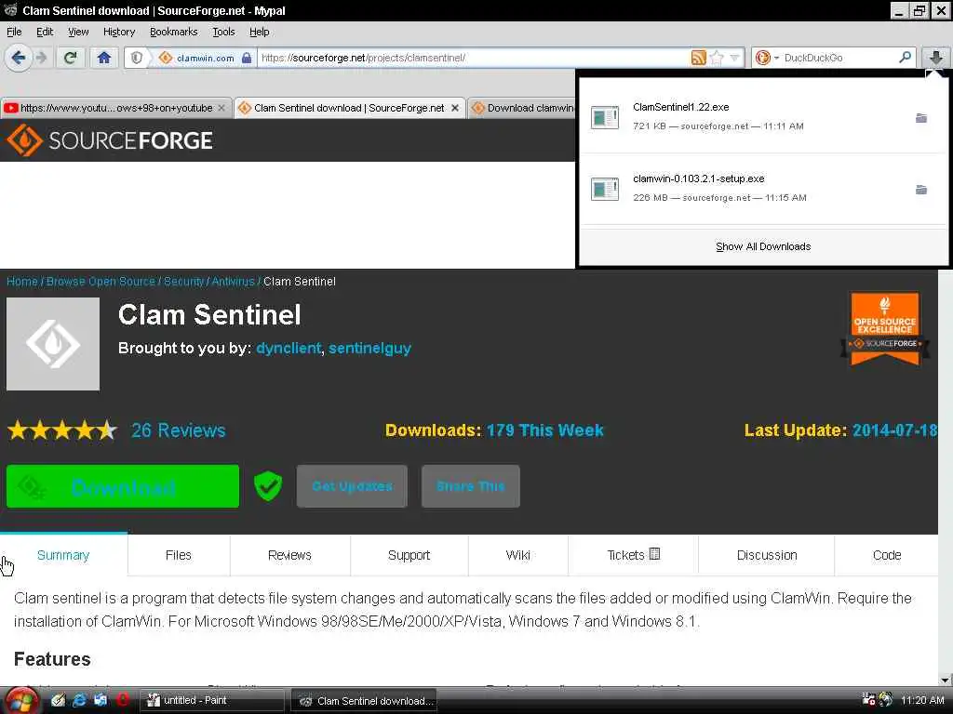This screenshot has width=953, height=714.
Task: Click the Antivirus breadcrumb link
Action: click(233, 281)
